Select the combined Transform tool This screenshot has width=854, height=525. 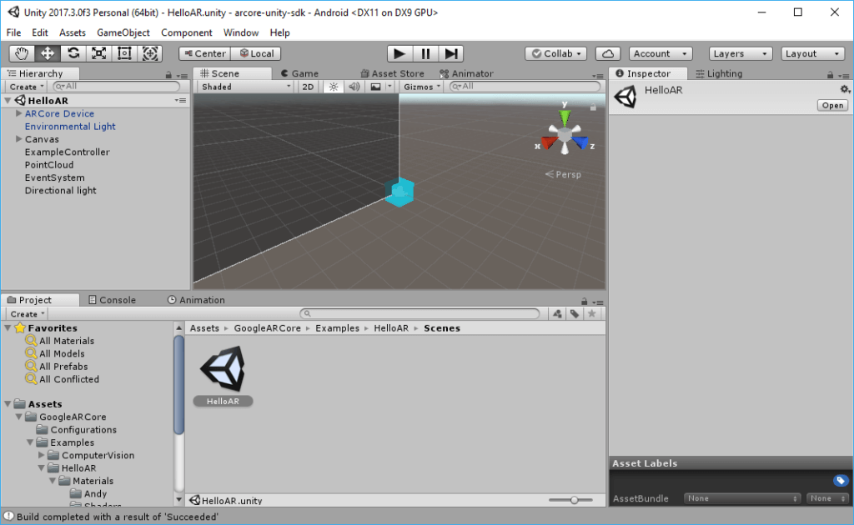150,53
